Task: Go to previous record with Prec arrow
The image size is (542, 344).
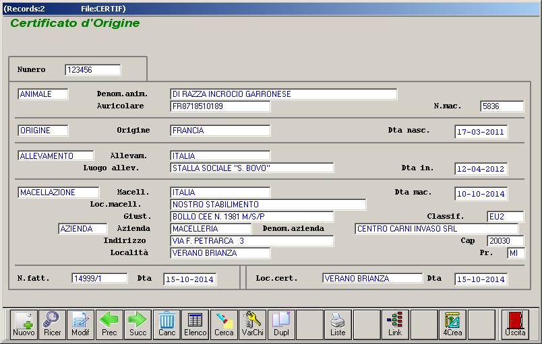Action: pos(109,324)
